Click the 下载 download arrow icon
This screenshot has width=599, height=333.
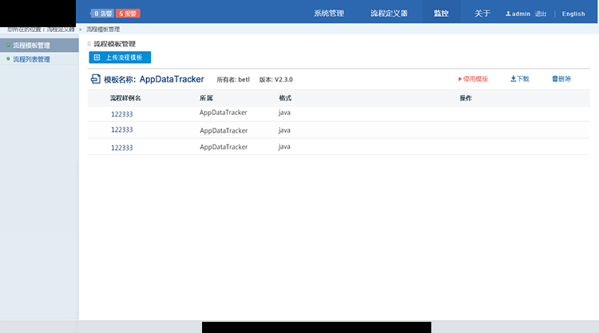pyautogui.click(x=513, y=79)
